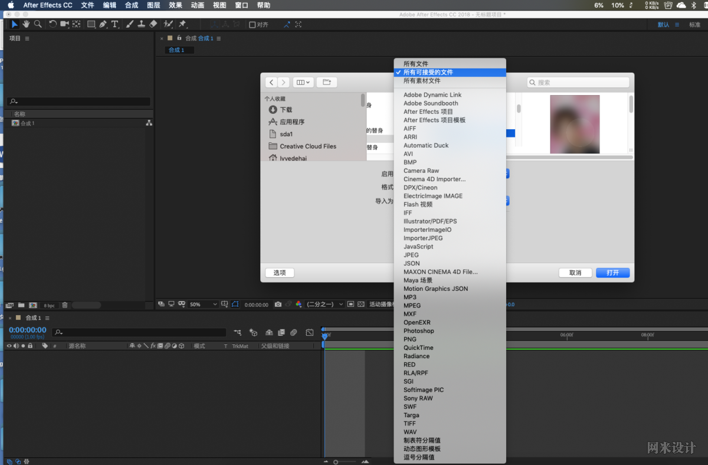Screen dimensions: 708x465
Task: Select the Pen tool
Action: click(103, 24)
